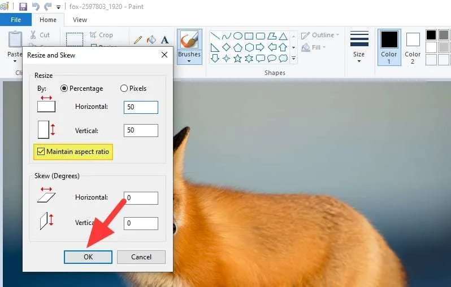Open the shape Fill dropdown
This screenshot has width=451, height=287.
314,47
